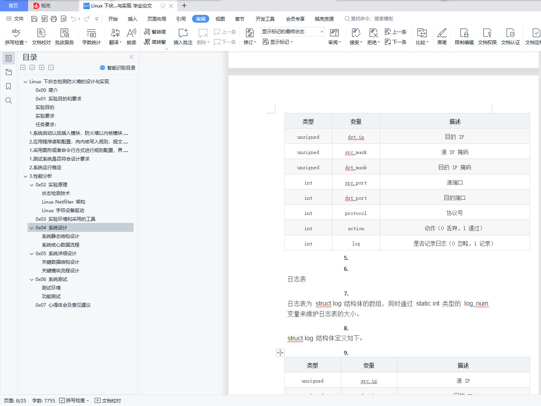Open 限制编辑 restrict editing
The height and width of the screenshot is (406, 541).
click(x=464, y=37)
